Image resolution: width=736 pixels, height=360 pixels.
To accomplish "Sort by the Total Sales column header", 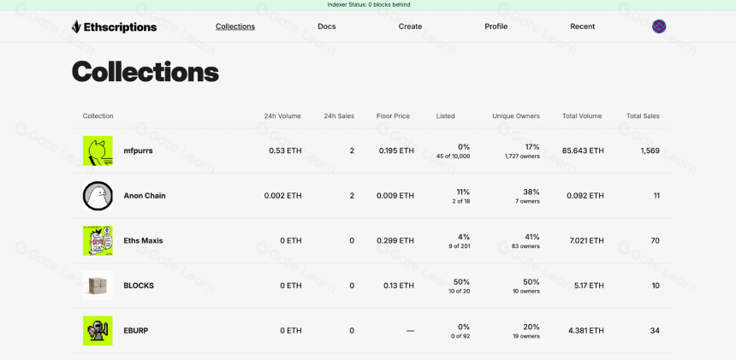I will (x=643, y=116).
